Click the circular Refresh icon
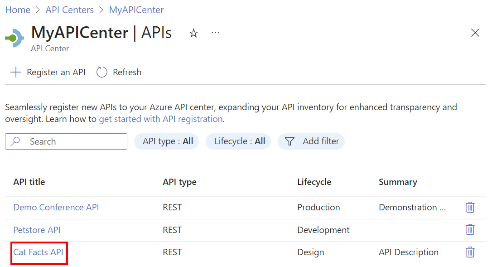492x267 pixels. pos(101,72)
